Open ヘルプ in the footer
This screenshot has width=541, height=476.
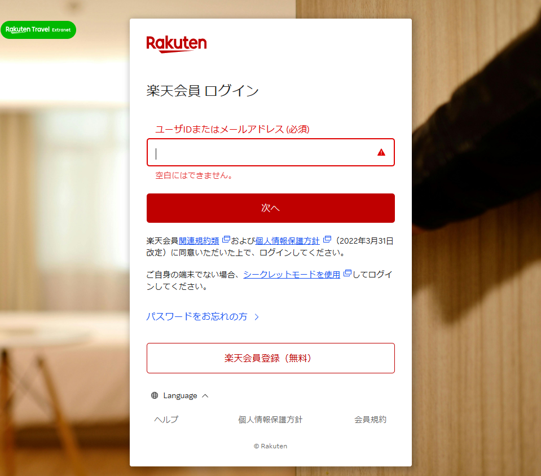click(x=166, y=420)
